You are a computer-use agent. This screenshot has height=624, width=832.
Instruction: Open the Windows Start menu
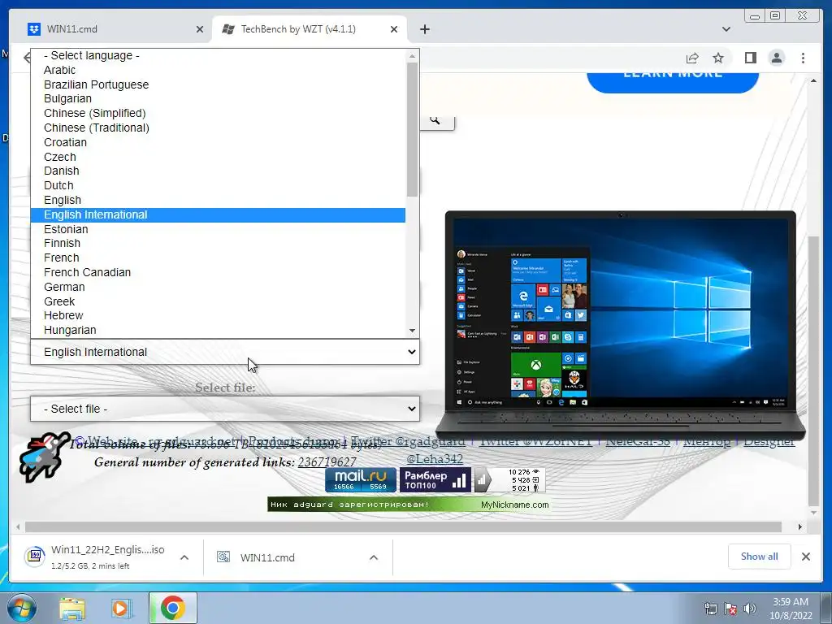point(22,608)
